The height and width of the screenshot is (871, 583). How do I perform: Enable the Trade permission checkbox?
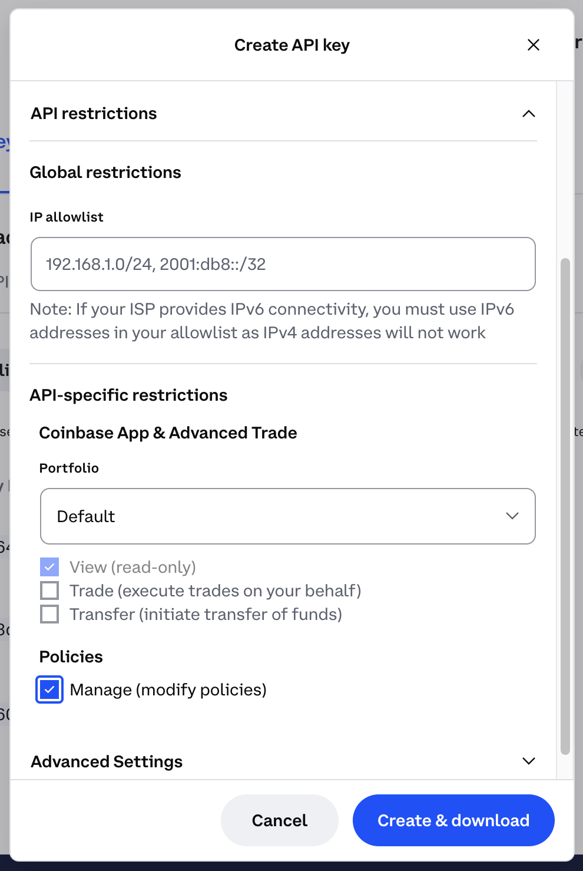49,590
